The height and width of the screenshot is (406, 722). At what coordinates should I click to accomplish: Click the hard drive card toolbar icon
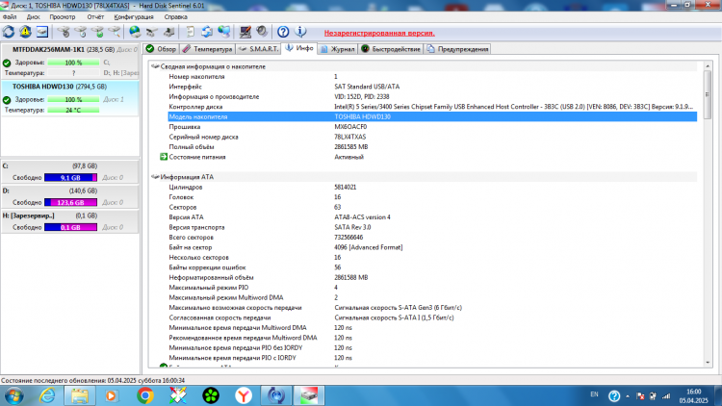(151, 32)
